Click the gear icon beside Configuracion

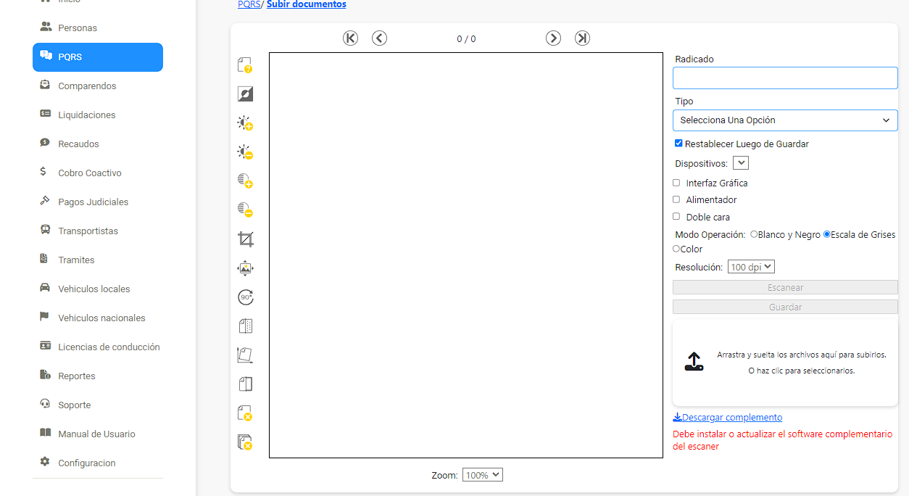[45, 463]
